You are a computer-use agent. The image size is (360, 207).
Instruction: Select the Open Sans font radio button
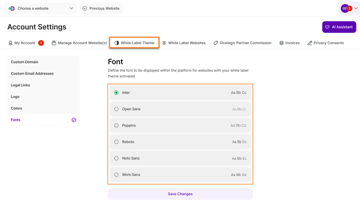116,109
